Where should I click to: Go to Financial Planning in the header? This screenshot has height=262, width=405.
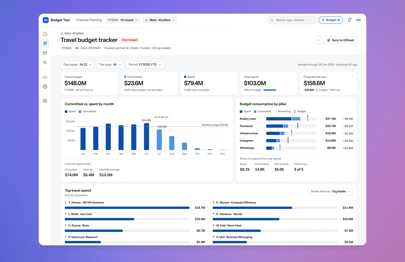coord(89,20)
